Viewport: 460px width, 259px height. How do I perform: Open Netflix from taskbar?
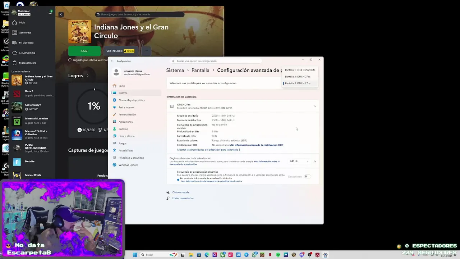point(270,255)
